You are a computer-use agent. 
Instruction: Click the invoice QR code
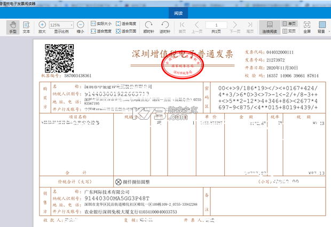click(x=59, y=58)
